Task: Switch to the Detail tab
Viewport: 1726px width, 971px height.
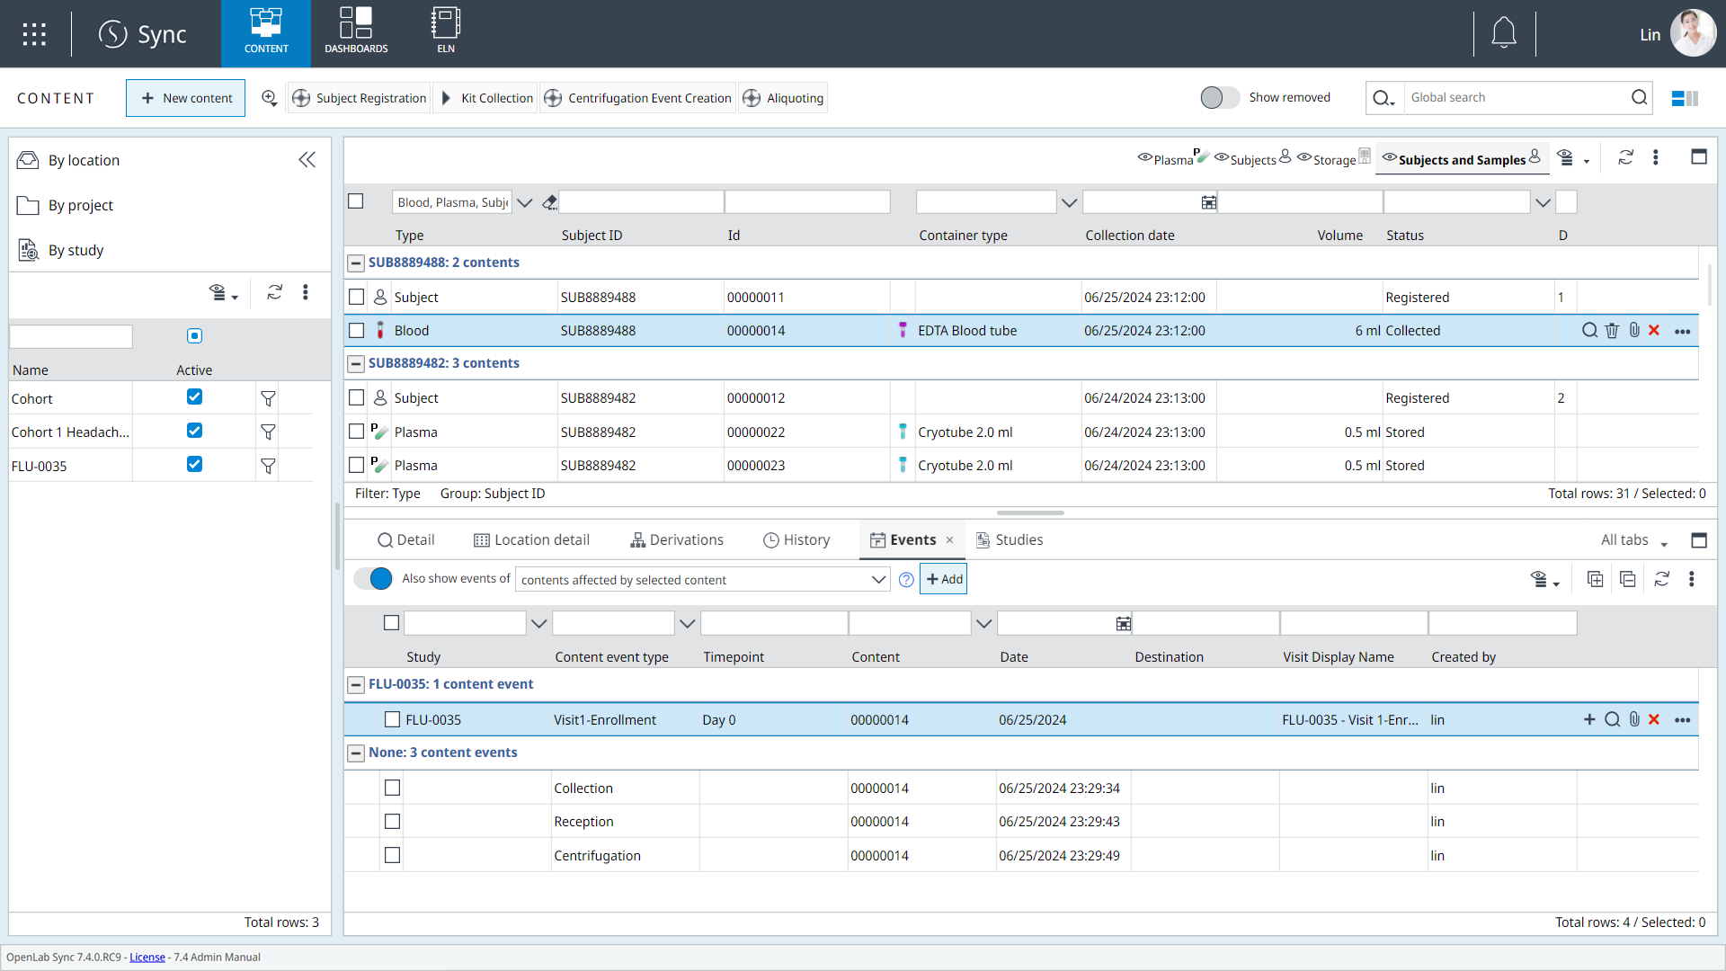Action: click(x=406, y=540)
